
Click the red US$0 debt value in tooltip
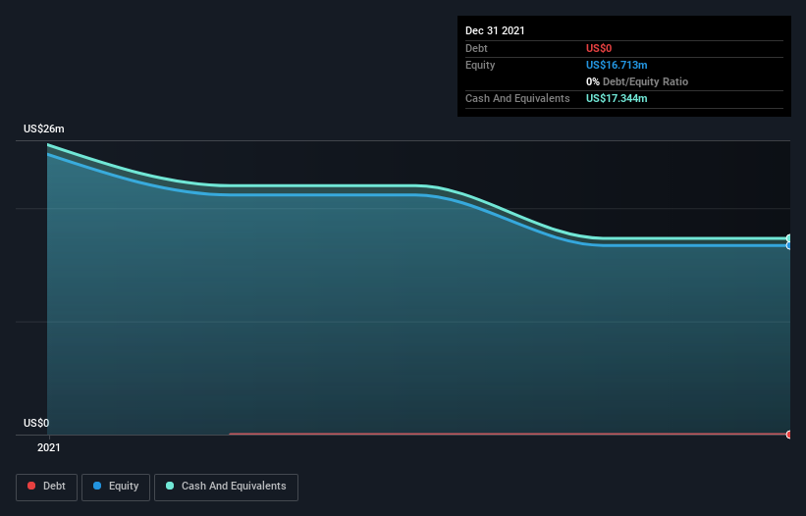click(x=599, y=48)
